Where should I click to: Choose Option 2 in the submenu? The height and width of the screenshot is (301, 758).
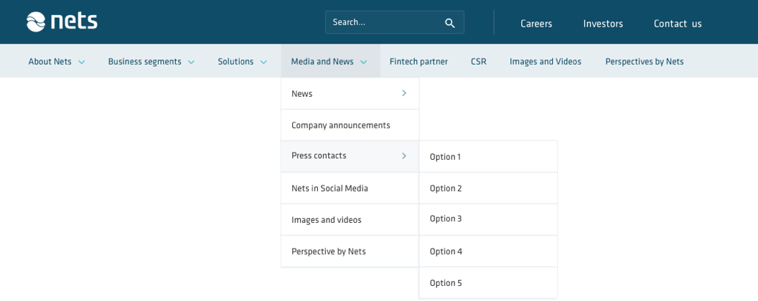(x=488, y=188)
